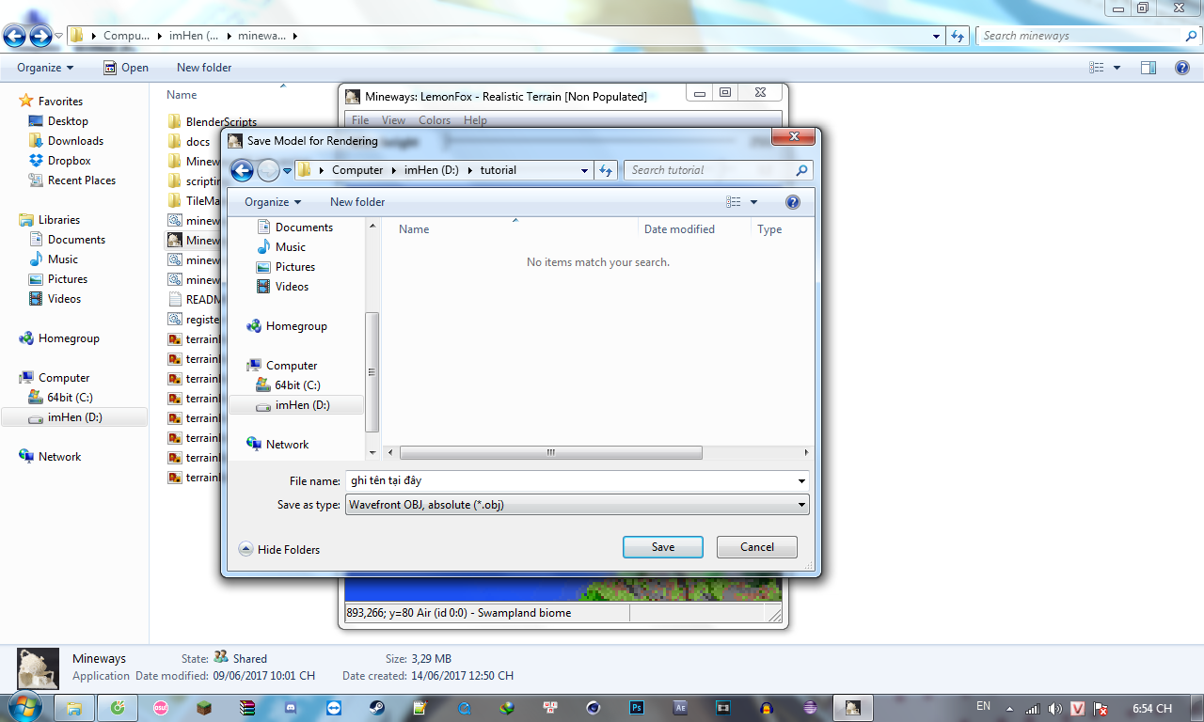The image size is (1204, 722).
Task: Sort by the Type column in the Save dialog
Action: click(769, 229)
